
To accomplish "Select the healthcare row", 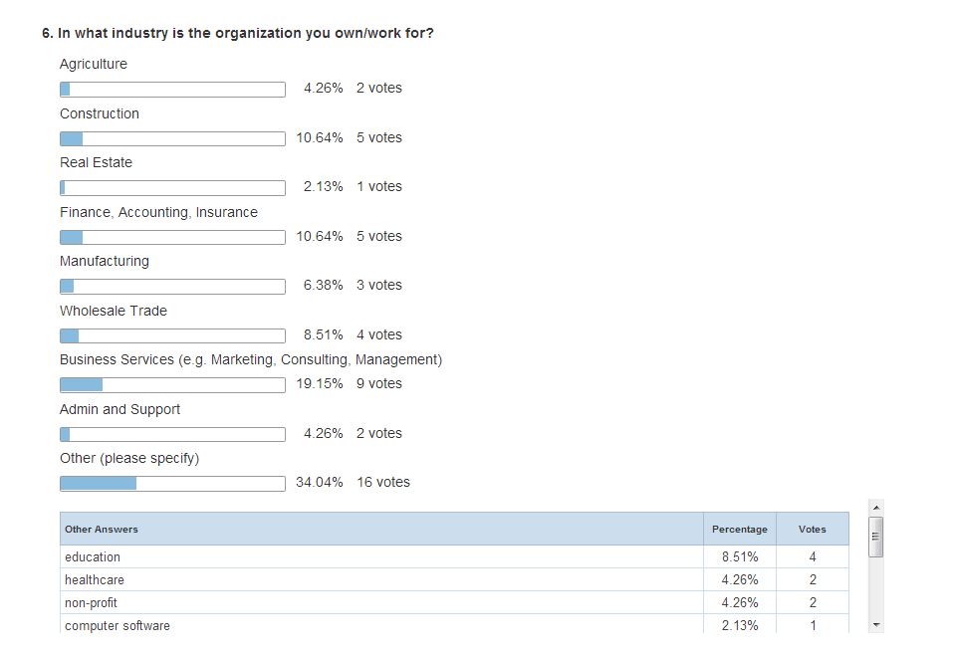I will 454,579.
